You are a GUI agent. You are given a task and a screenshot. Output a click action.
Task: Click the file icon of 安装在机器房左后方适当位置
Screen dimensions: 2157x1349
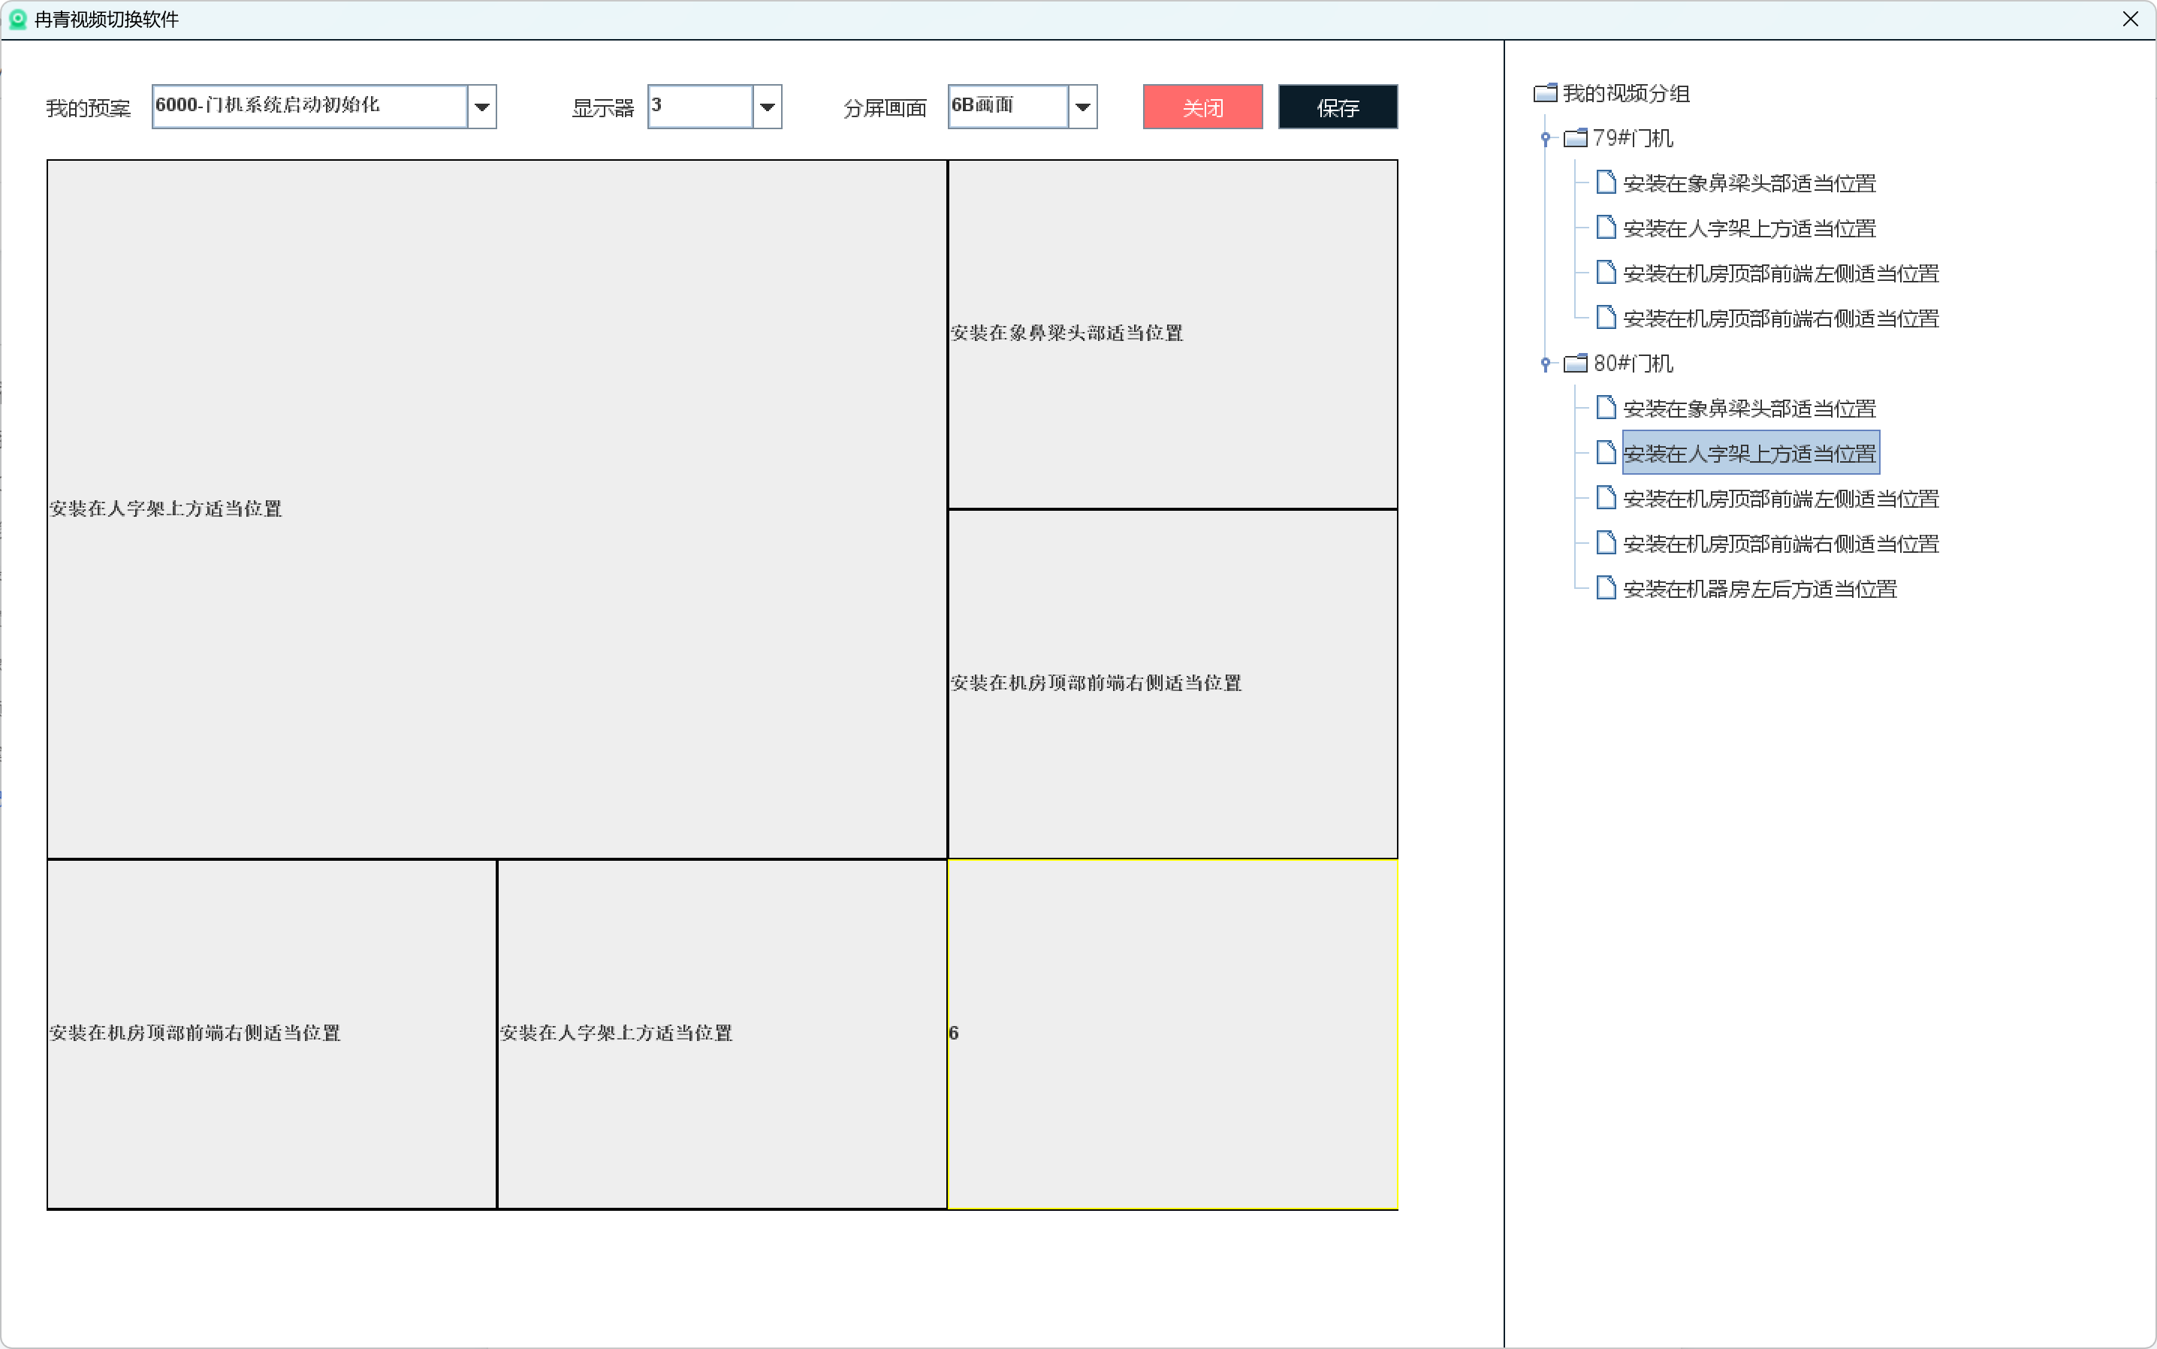(x=1606, y=588)
